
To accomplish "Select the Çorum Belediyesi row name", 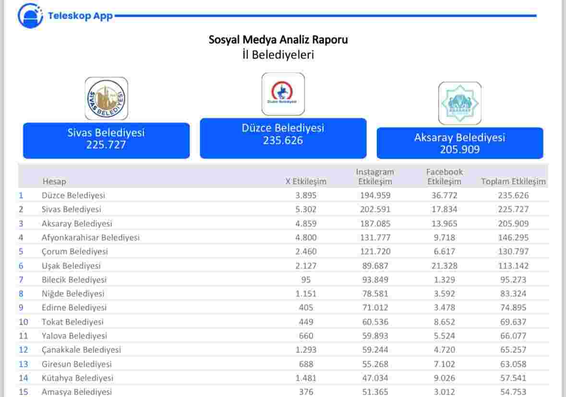I will (75, 251).
